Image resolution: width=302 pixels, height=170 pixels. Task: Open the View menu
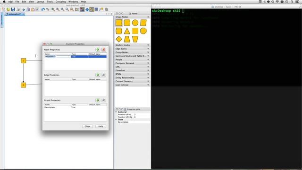point(32,1)
